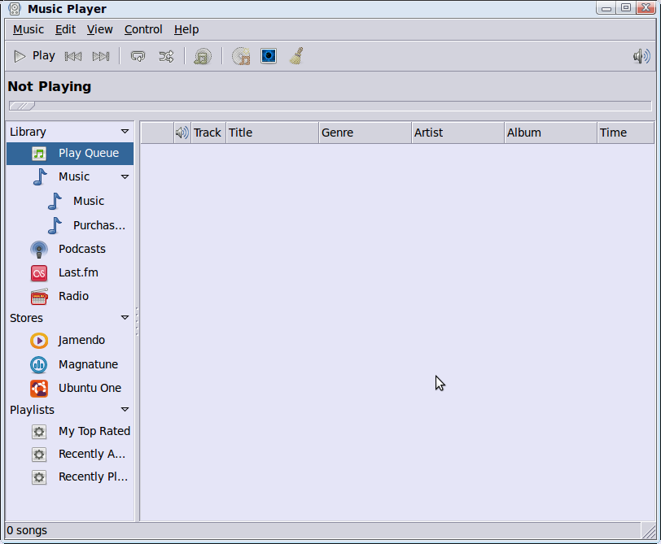Skip to the next track
The height and width of the screenshot is (544, 661).
[101, 56]
